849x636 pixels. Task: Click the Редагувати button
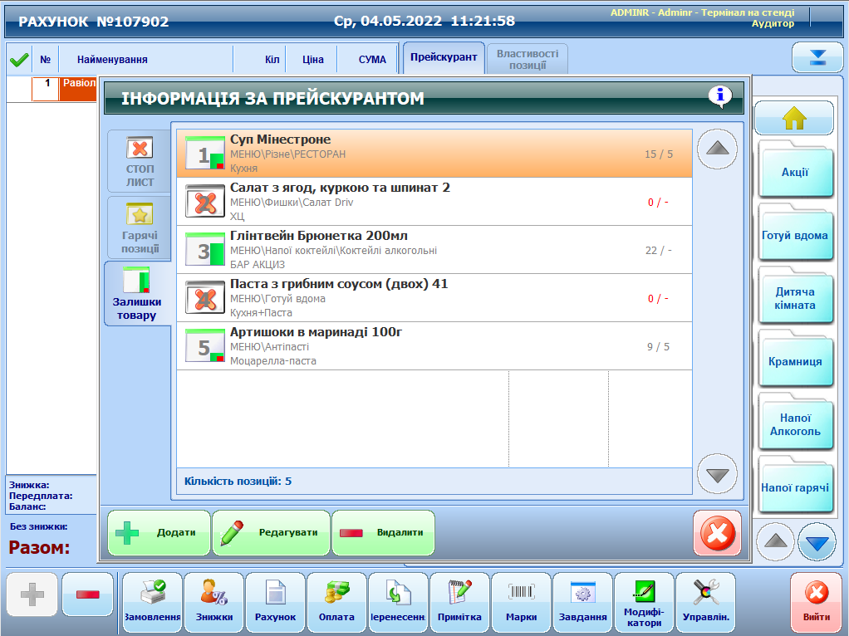point(271,532)
